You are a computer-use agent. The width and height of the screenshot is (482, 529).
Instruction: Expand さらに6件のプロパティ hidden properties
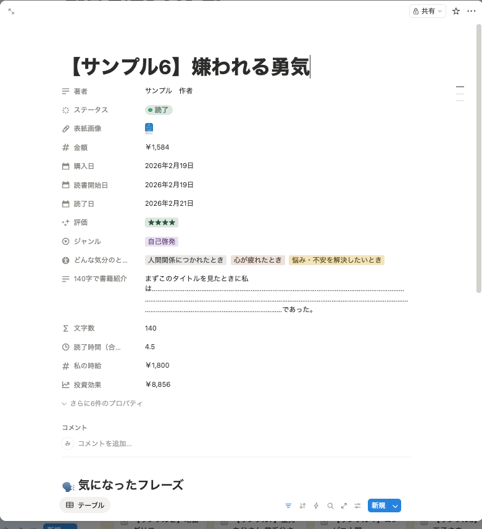102,404
